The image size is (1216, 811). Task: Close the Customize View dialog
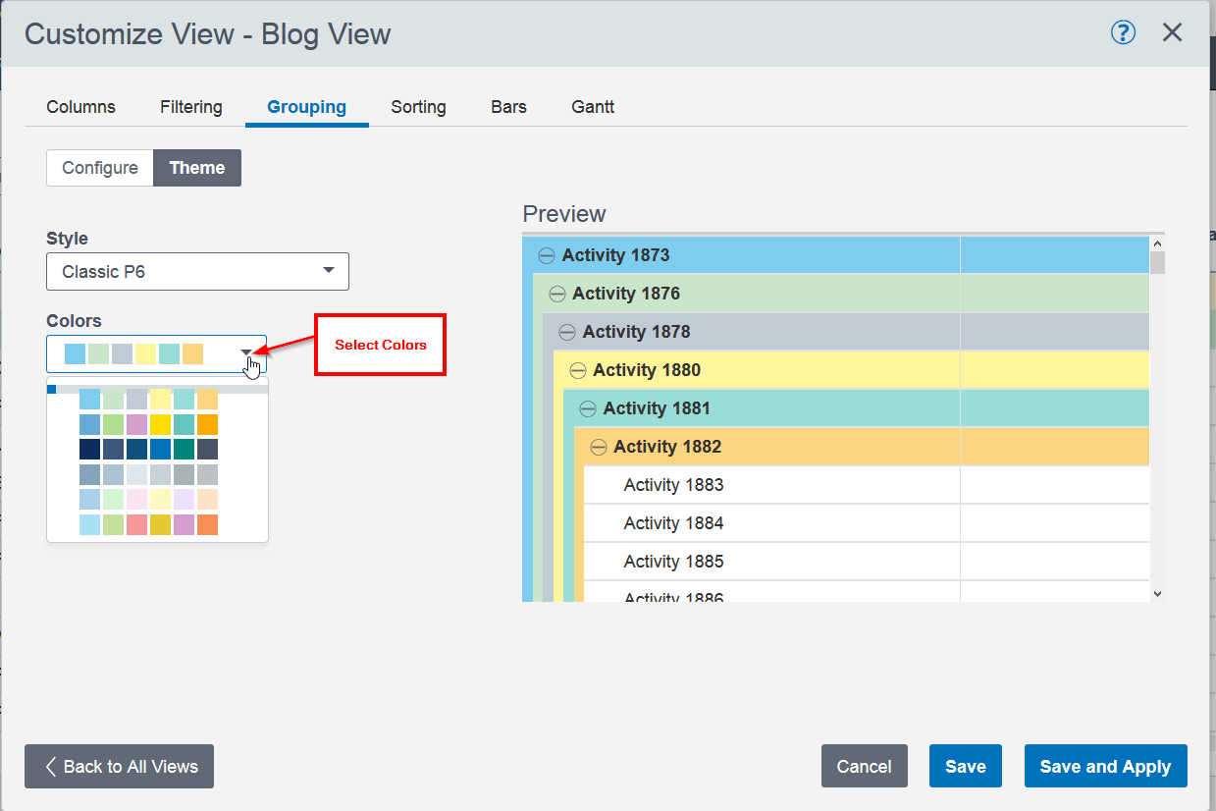pos(1172,32)
